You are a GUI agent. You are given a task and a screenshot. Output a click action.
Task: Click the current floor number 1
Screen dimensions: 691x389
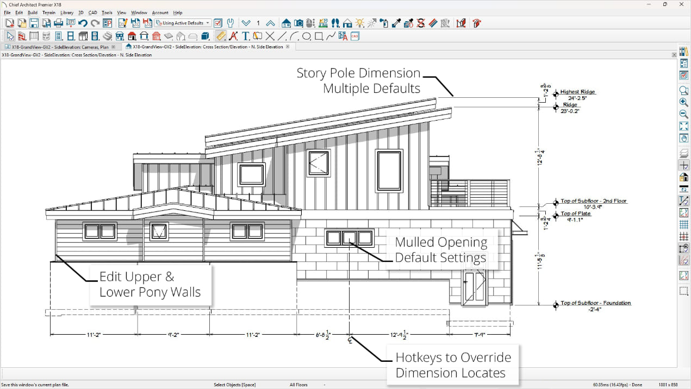258,23
